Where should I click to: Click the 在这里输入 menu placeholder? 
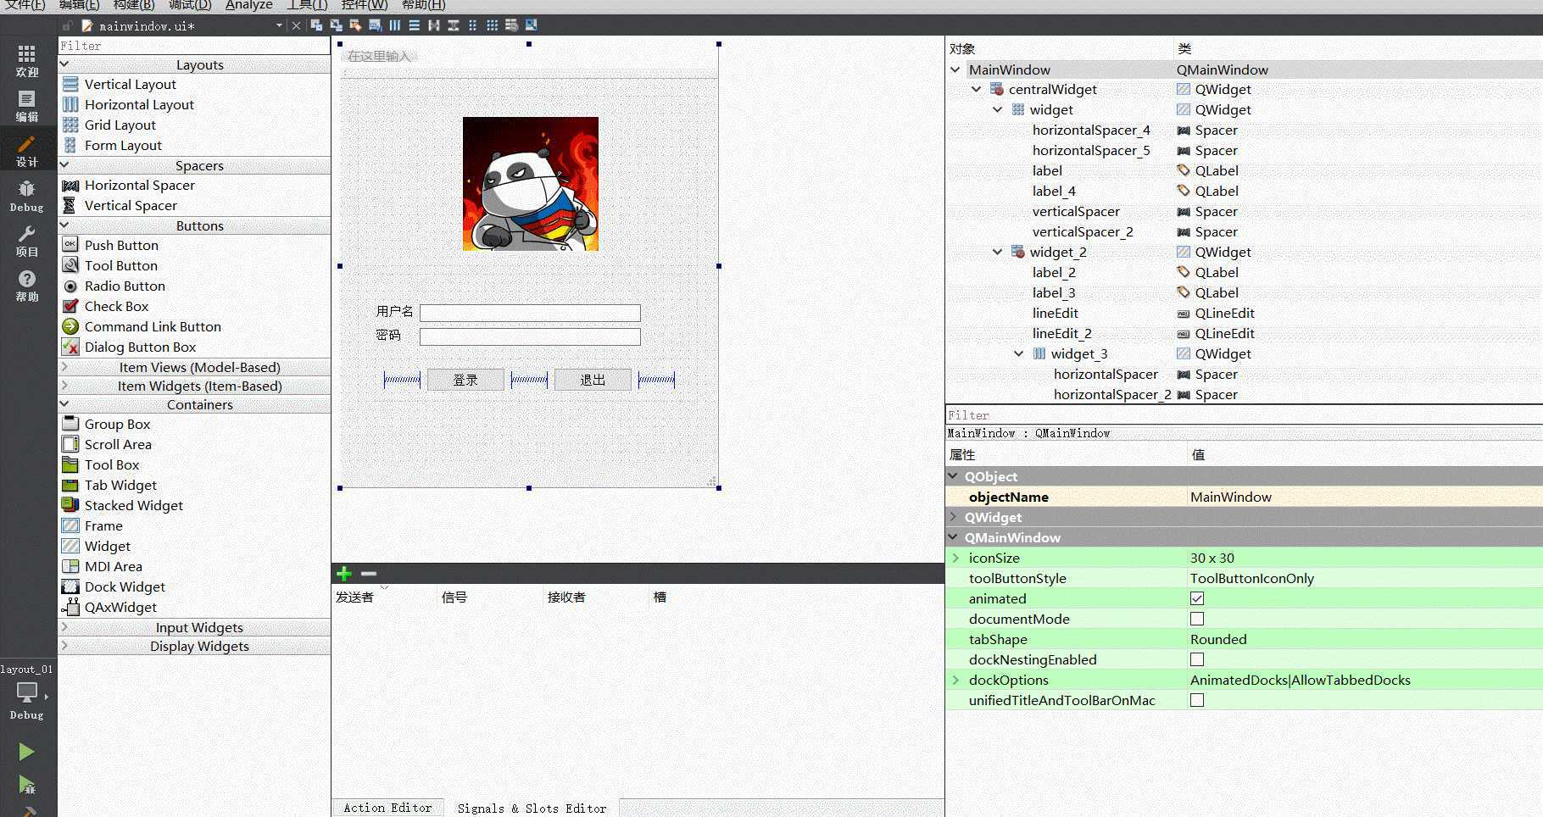[x=379, y=56]
